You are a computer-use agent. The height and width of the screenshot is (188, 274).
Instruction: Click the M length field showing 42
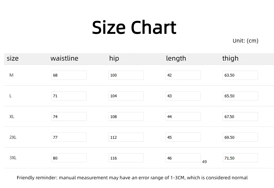[x=183, y=75]
